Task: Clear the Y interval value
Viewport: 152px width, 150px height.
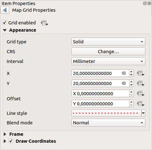Action: click(x=124, y=83)
